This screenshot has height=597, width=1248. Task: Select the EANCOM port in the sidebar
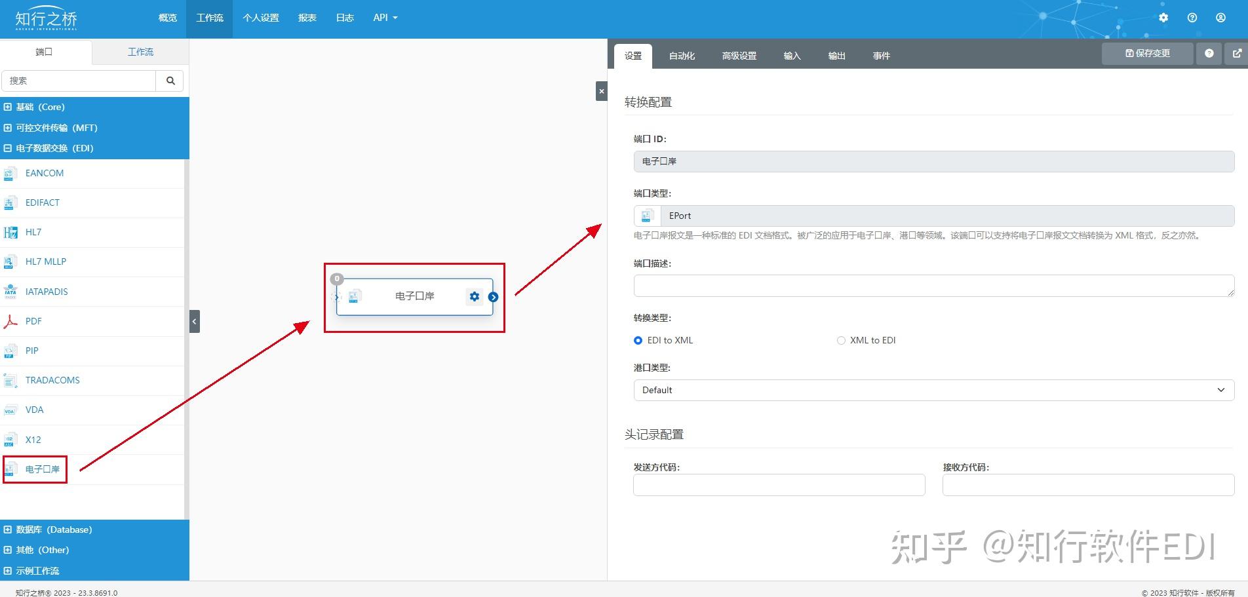coord(44,172)
